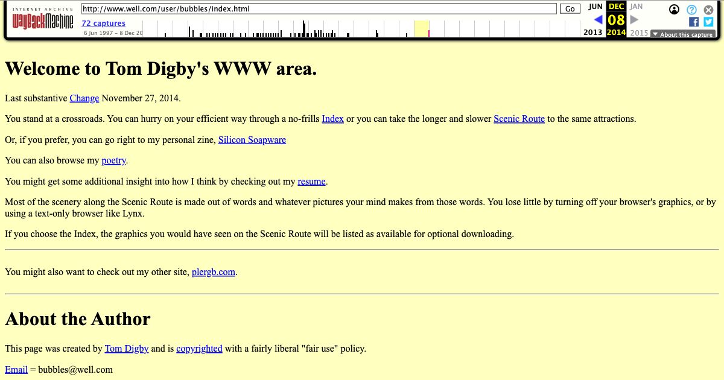The image size is (724, 380).
Task: Share this capture on Facebook
Action: [694, 22]
